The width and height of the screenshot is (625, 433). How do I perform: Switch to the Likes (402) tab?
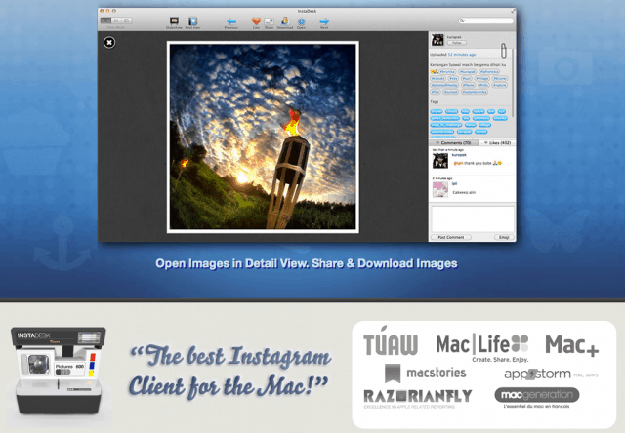tap(493, 142)
